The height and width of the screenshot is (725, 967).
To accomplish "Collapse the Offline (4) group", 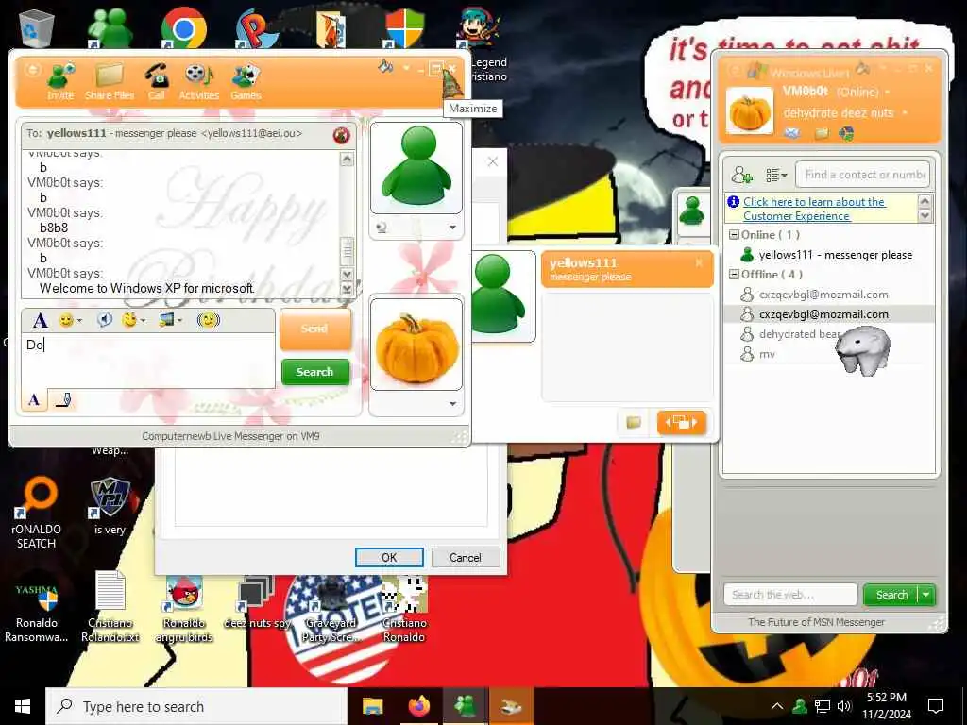I will tap(734, 275).
